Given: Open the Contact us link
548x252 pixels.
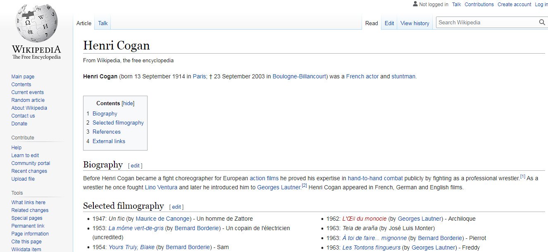Looking at the screenshot, I should pyautogui.click(x=23, y=116).
